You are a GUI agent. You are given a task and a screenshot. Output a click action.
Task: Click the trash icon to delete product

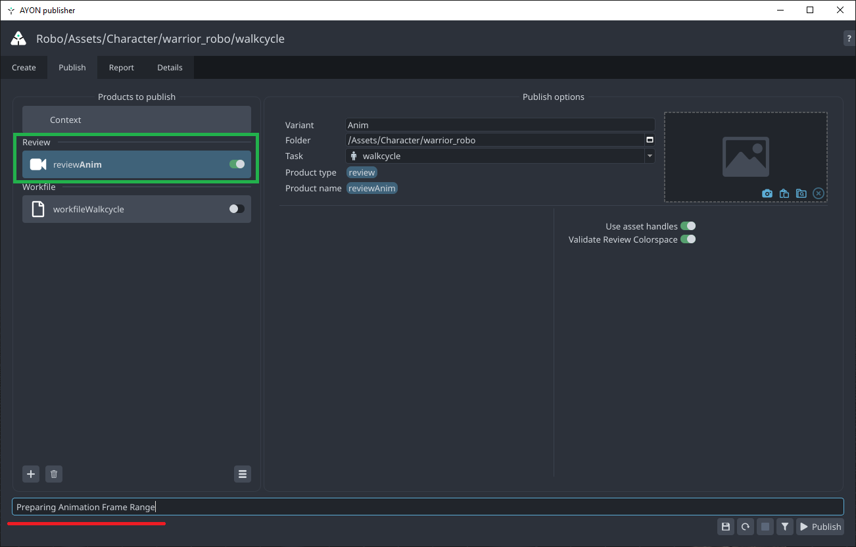[54, 473]
